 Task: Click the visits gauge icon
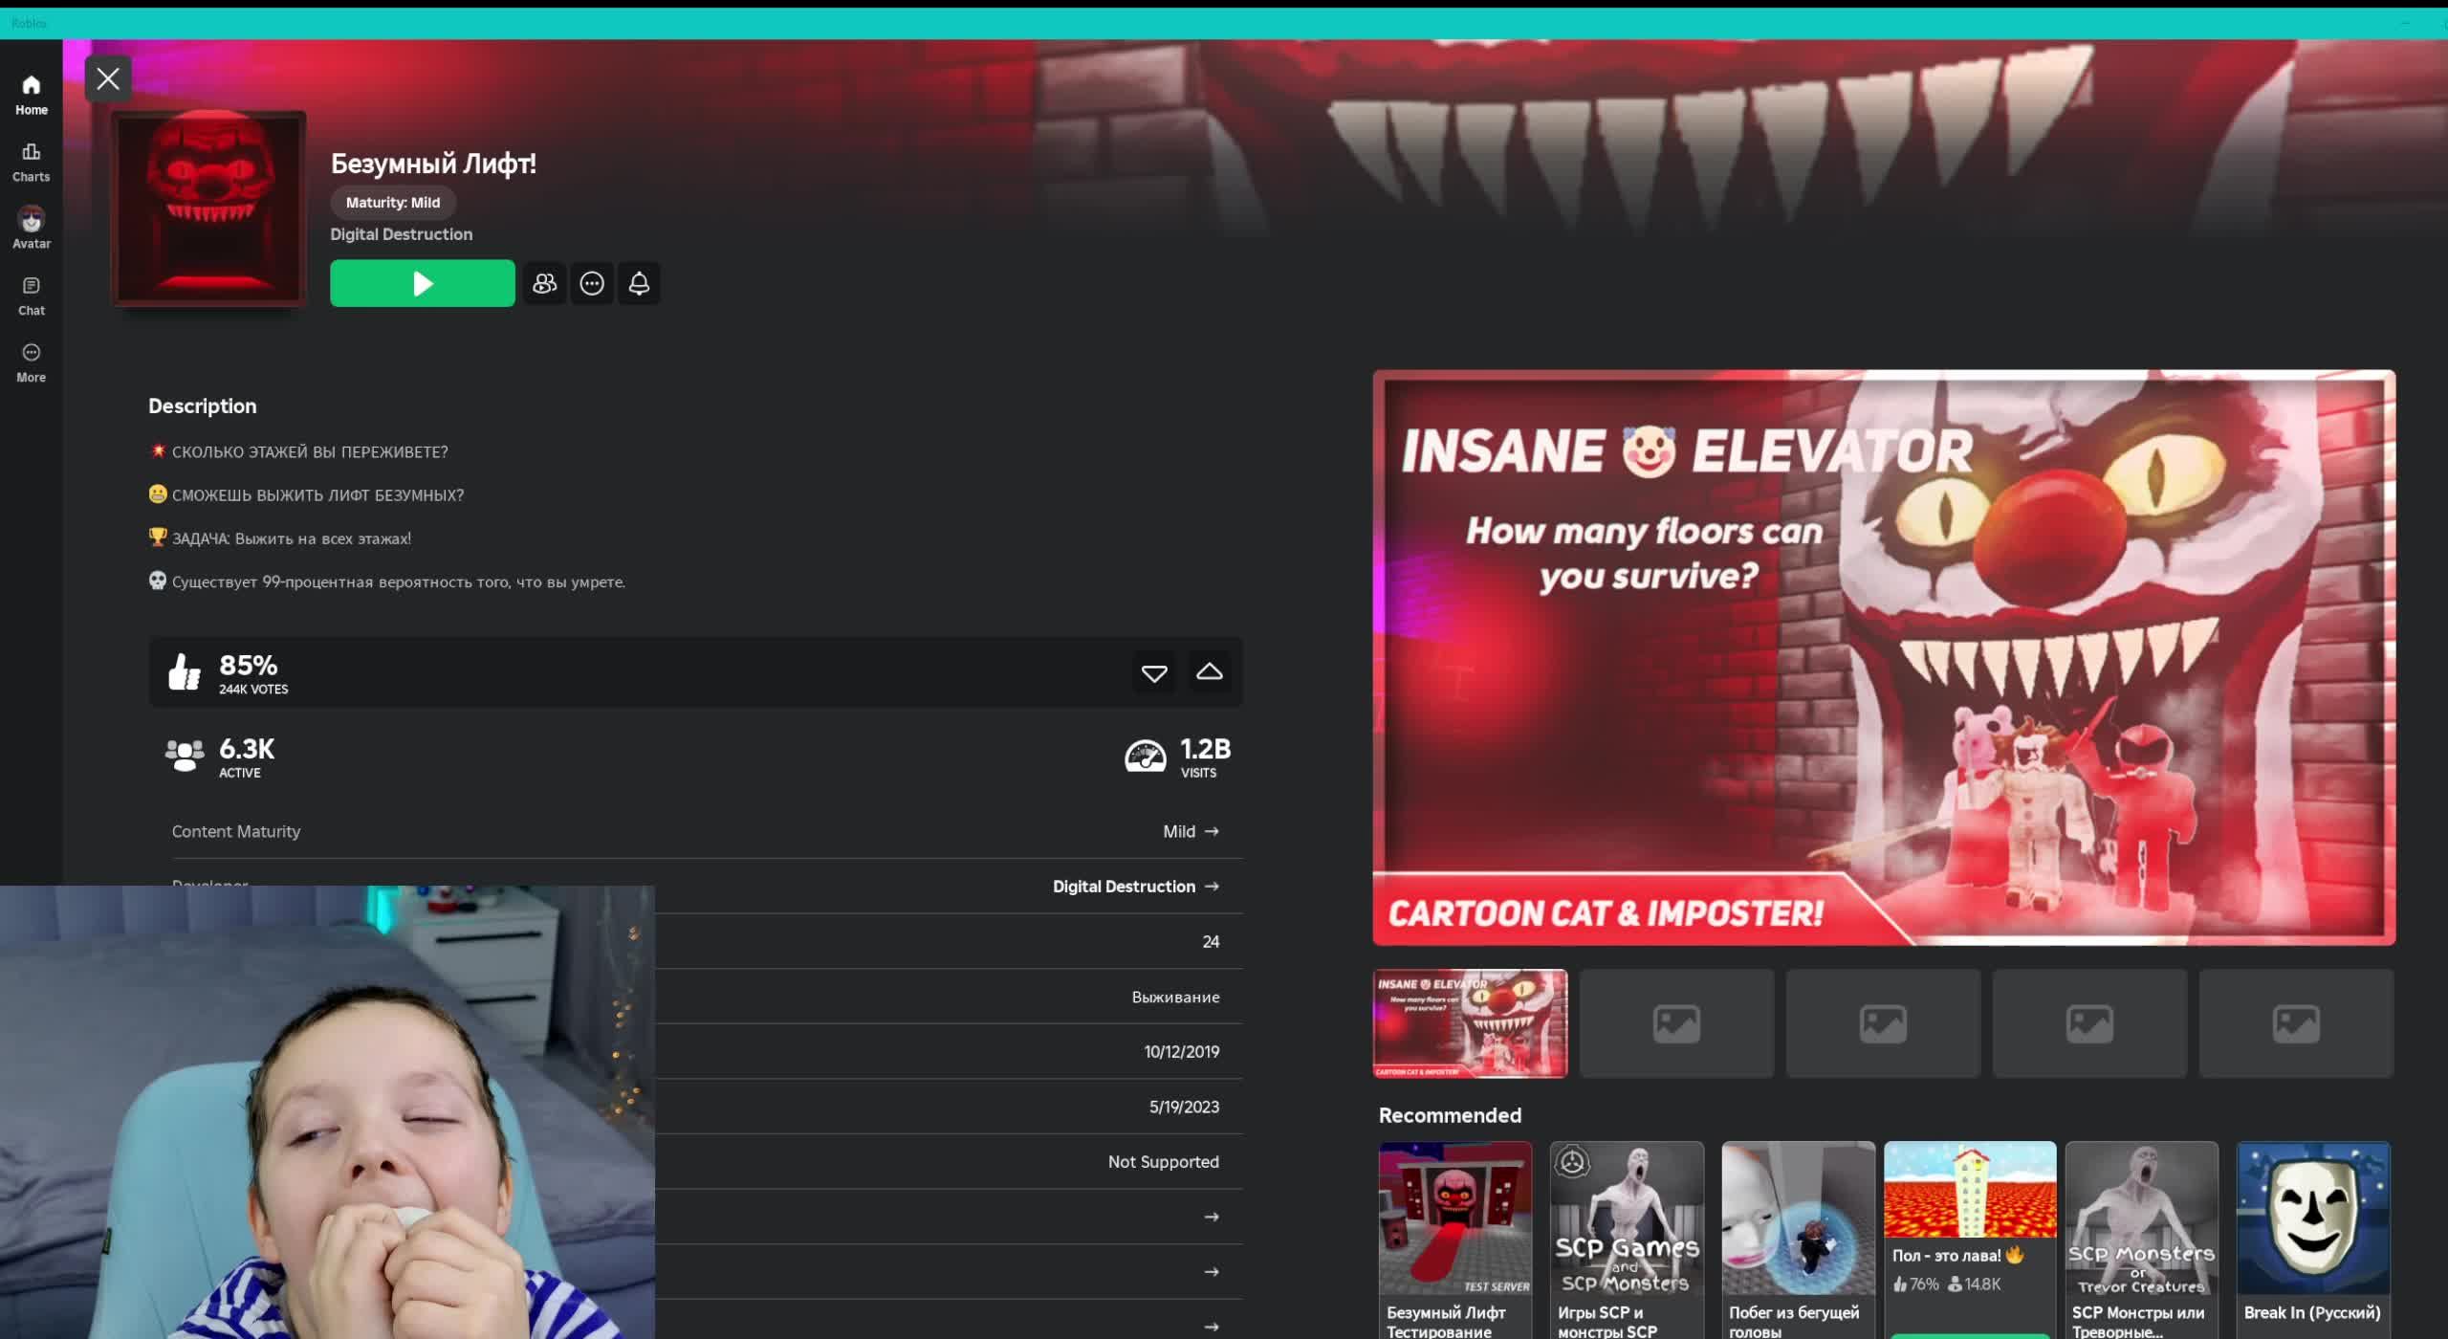[x=1145, y=756]
